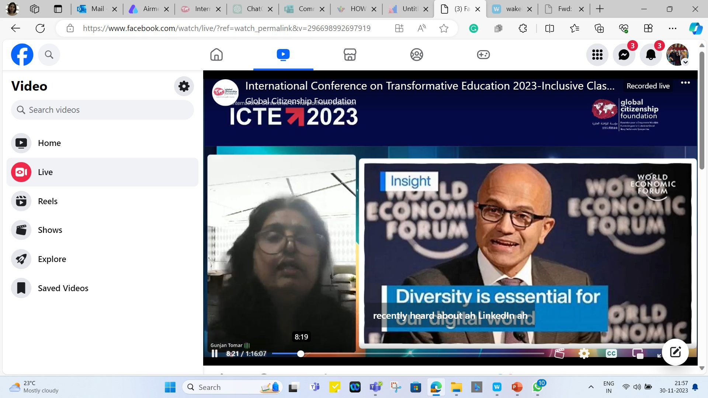Open Edge Settings and more menu

click(x=673, y=28)
